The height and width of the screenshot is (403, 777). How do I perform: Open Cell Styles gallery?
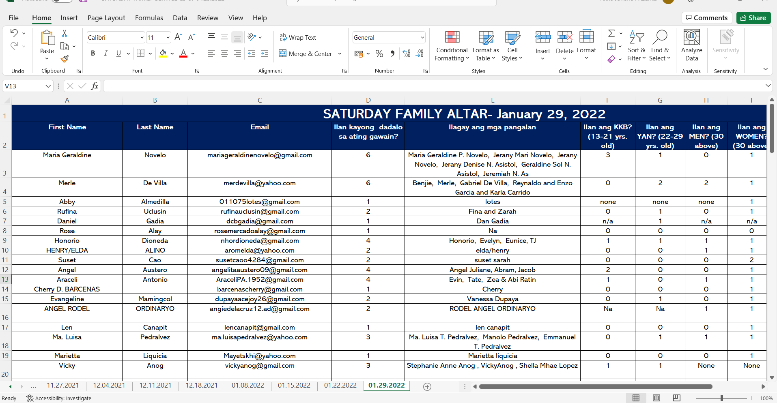(x=512, y=46)
